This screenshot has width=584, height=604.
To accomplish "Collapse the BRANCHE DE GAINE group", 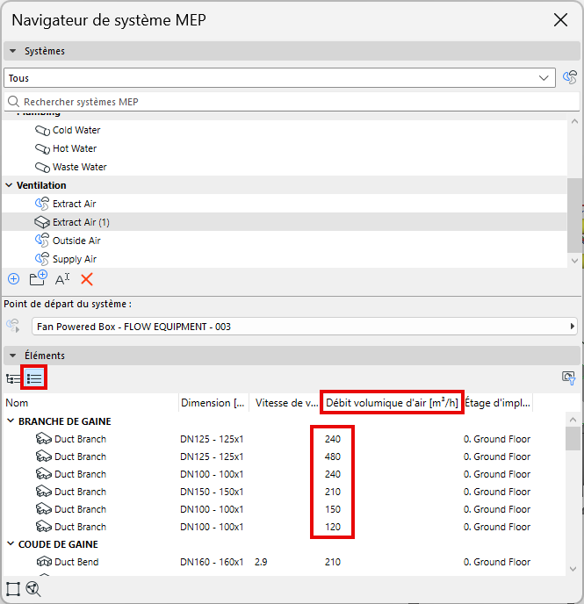I will tap(11, 421).
